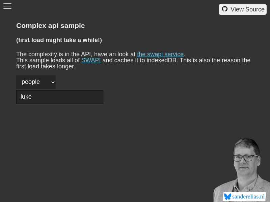Click the Complex api sample heading

pyautogui.click(x=50, y=26)
